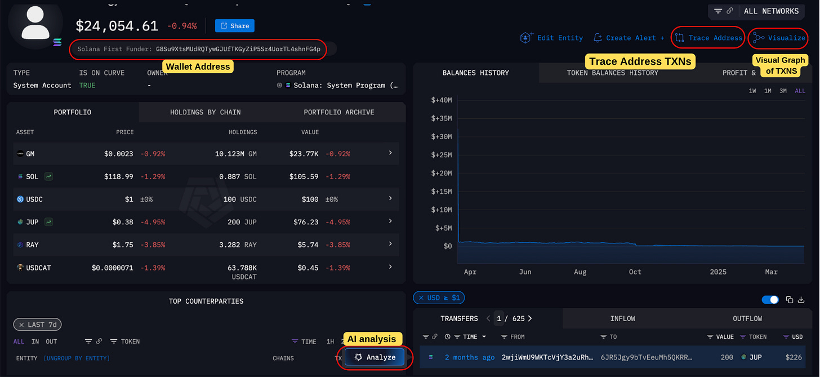Set counterparties time range to 1H

[330, 341]
